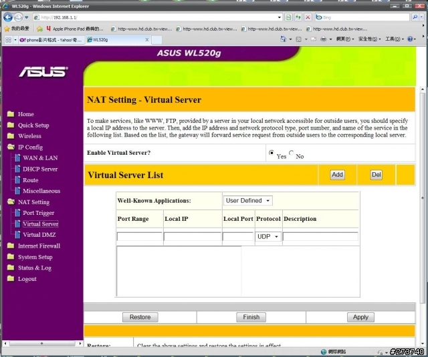Click the Add button
Viewport: 428px width, 357px height.
337,175
